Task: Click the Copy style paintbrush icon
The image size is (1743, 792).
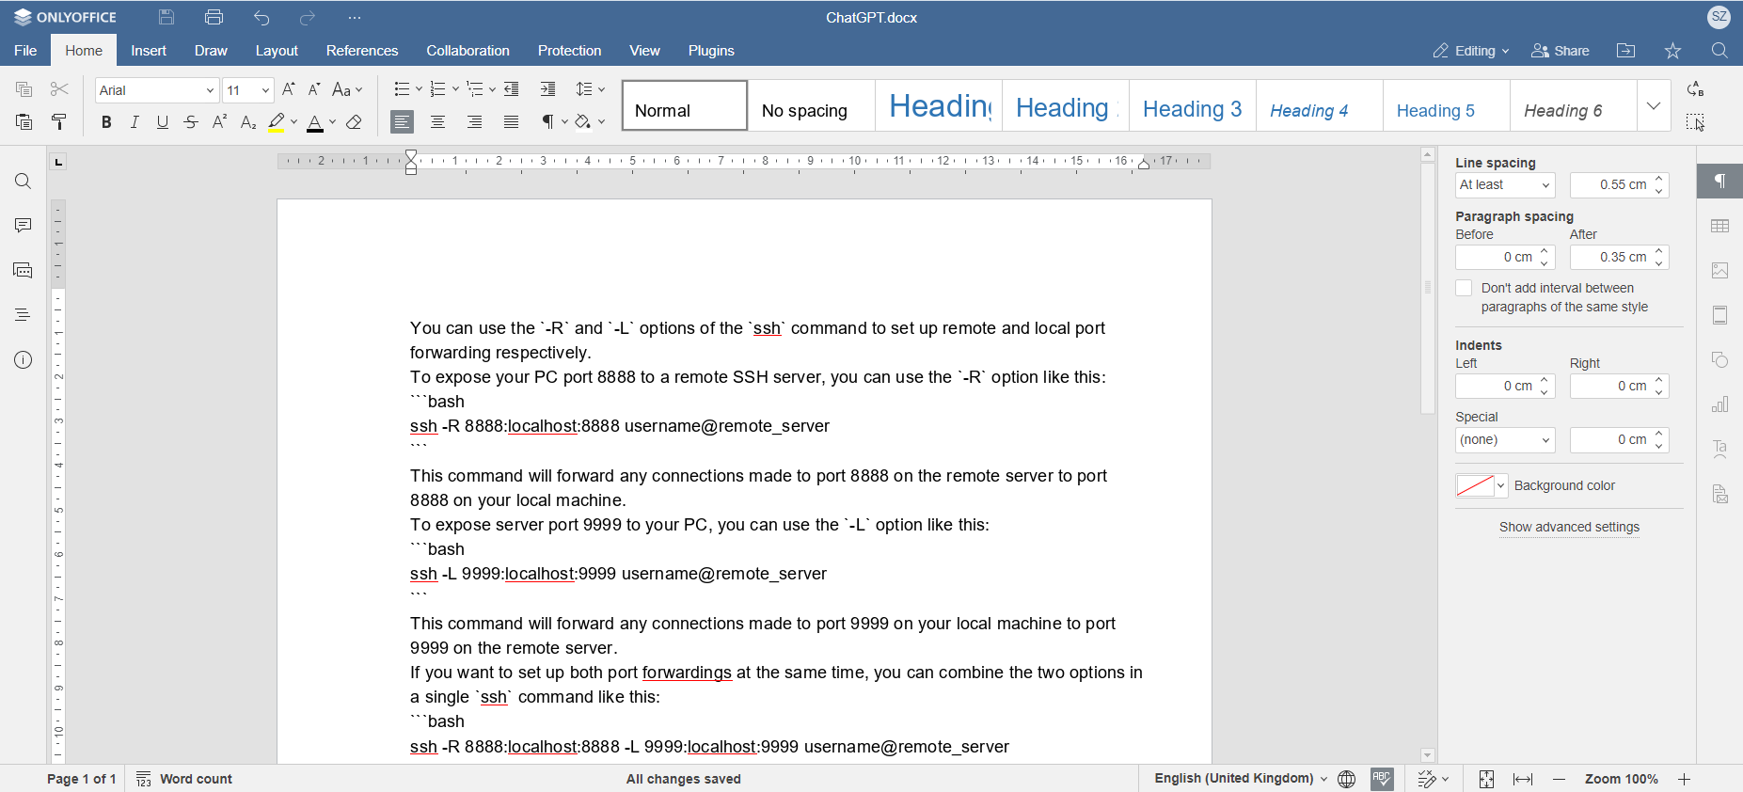Action: click(58, 121)
